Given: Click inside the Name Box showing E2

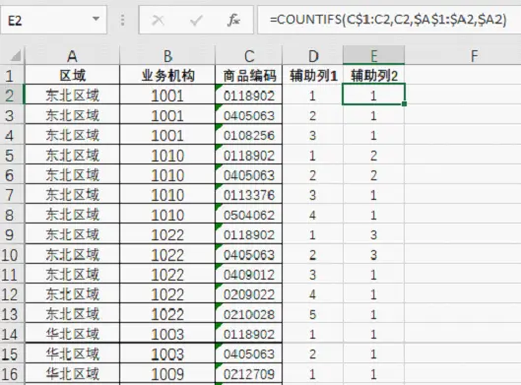Looking at the screenshot, I should pyautogui.click(x=46, y=21).
